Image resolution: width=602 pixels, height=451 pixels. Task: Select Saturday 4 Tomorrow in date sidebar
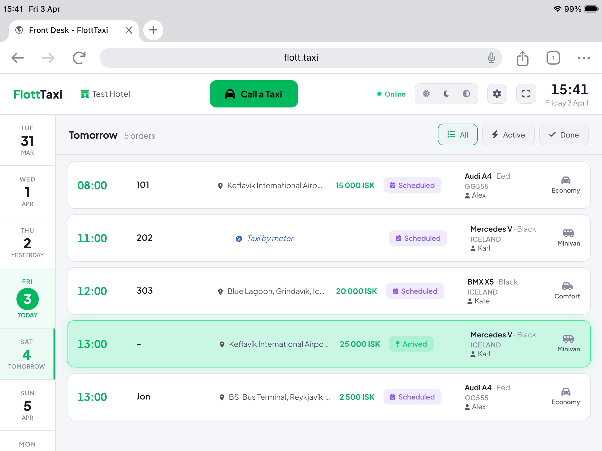point(27,354)
